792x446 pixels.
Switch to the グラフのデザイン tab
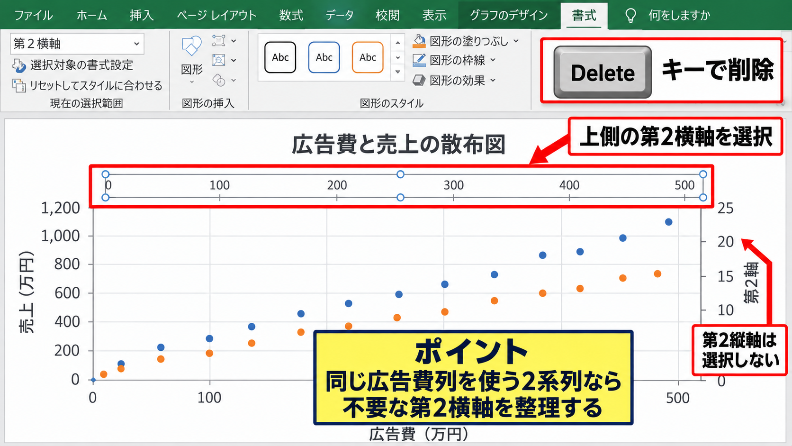509,15
